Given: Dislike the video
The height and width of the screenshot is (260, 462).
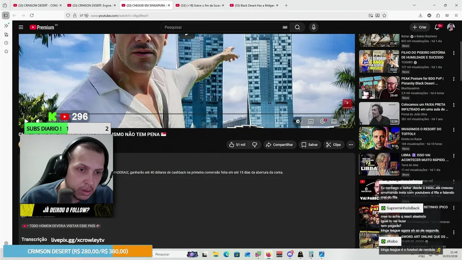Looking at the screenshot, I should pyautogui.click(x=255, y=144).
